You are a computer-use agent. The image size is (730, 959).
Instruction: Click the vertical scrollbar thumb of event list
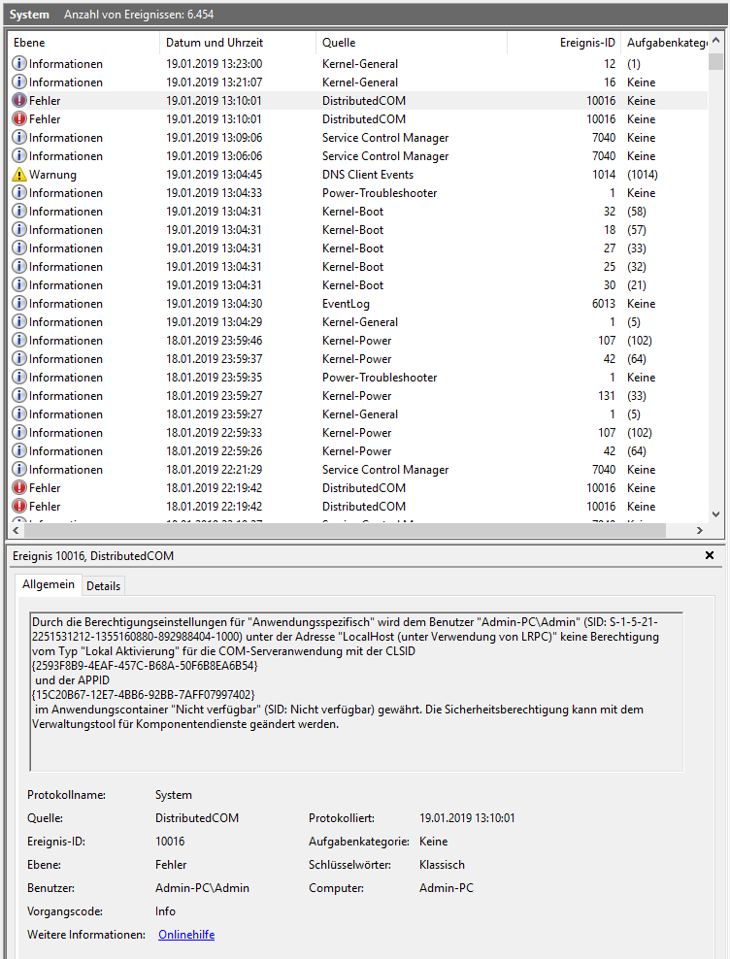716,62
